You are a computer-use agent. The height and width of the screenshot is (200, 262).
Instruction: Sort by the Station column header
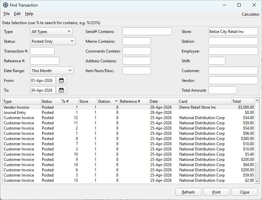(x=108, y=101)
